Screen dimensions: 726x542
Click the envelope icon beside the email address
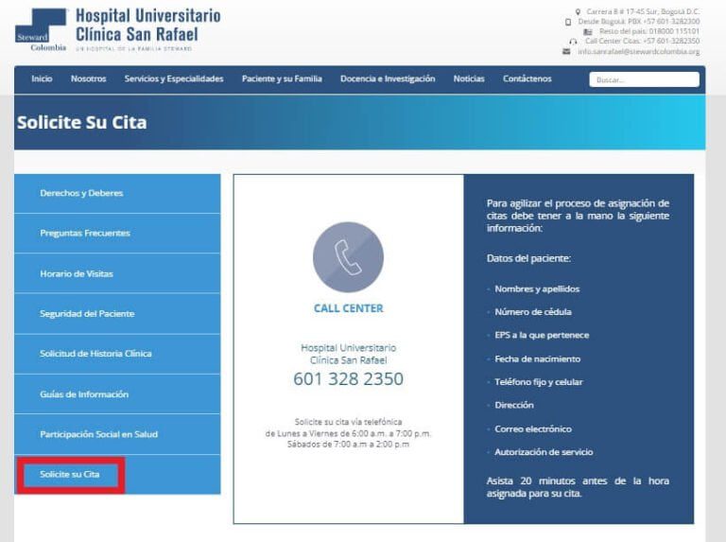[x=566, y=51]
